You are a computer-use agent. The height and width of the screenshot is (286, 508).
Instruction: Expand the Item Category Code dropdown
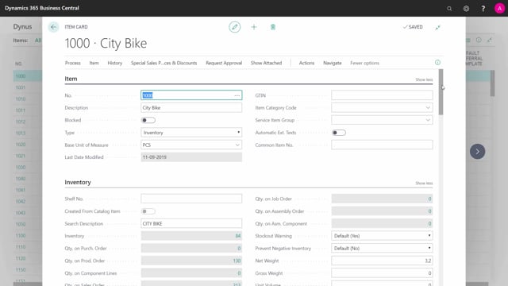(x=428, y=108)
